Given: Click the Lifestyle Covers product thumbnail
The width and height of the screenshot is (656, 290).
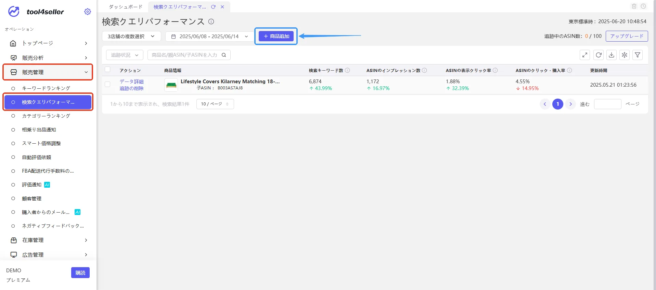Looking at the screenshot, I should [x=171, y=85].
